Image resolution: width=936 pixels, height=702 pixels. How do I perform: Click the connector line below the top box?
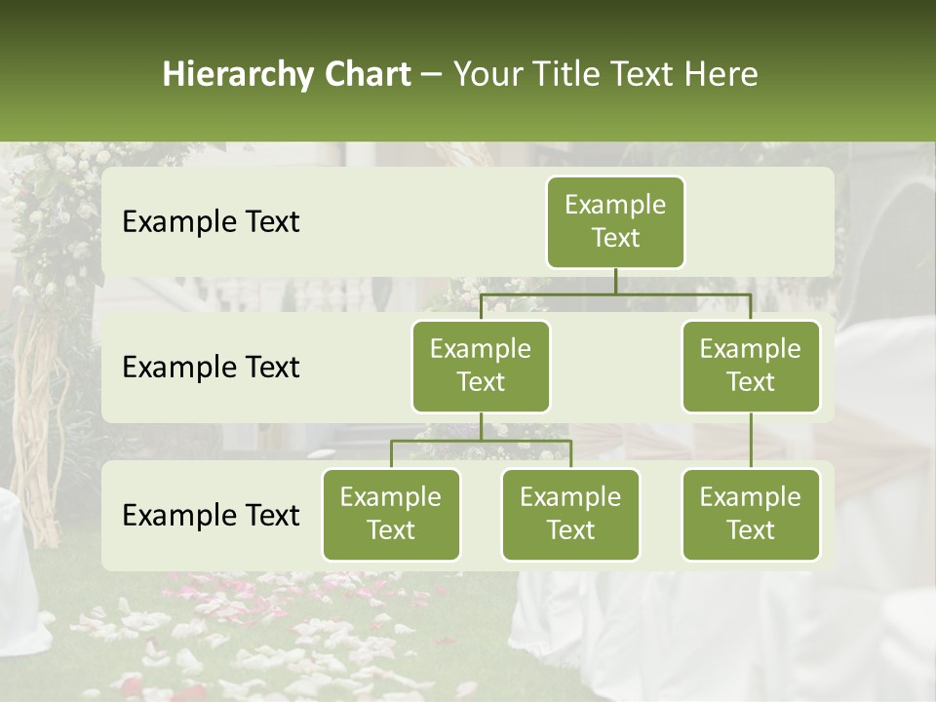tap(615, 283)
